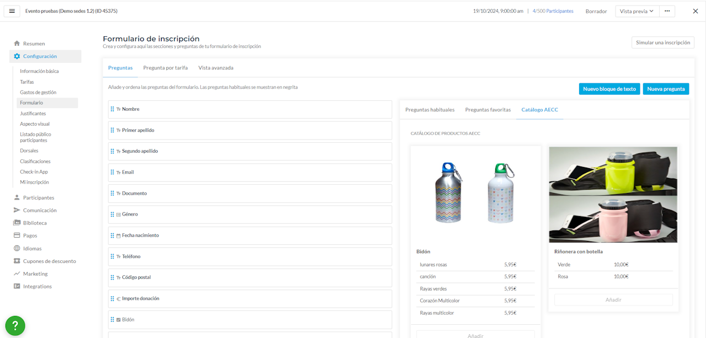Click the three-dots more options button
706x338 pixels.
(x=667, y=11)
